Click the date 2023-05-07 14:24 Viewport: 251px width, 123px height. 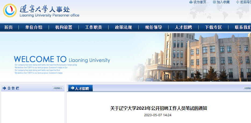coord(158,115)
